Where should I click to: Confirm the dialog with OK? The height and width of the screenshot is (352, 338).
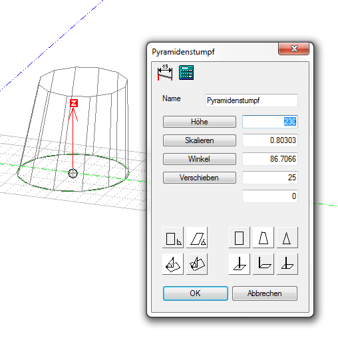[196, 293]
